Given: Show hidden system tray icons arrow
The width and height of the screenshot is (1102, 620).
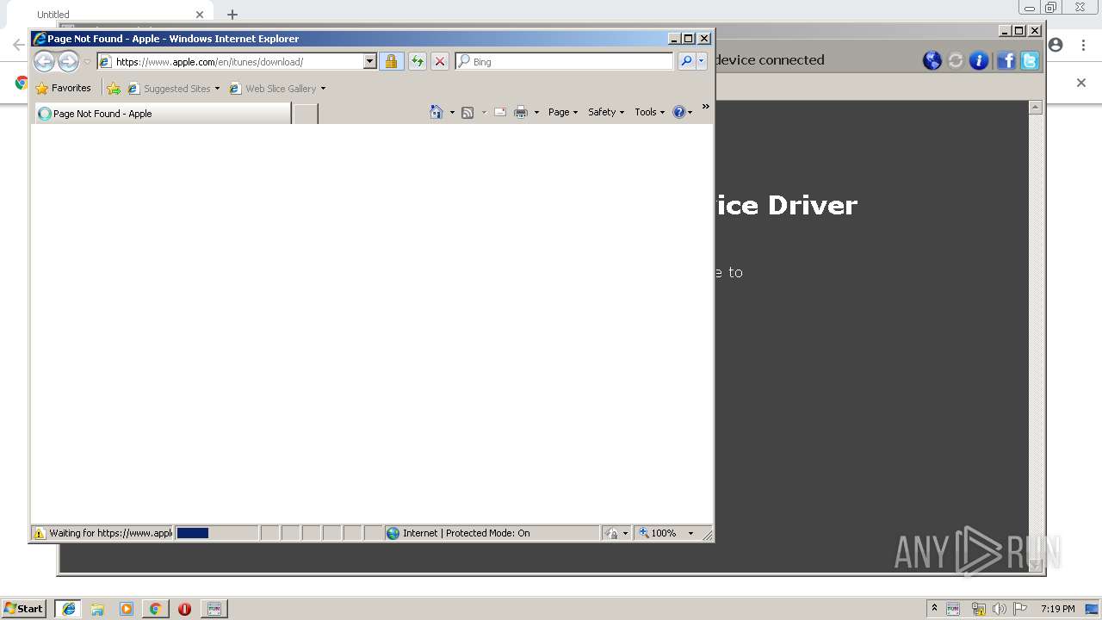Looking at the screenshot, I should click(x=934, y=608).
